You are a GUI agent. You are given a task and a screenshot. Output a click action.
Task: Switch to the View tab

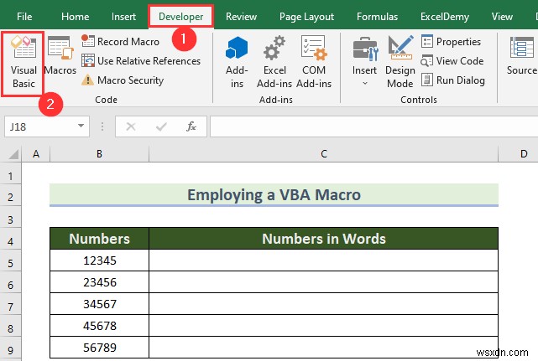[502, 17]
